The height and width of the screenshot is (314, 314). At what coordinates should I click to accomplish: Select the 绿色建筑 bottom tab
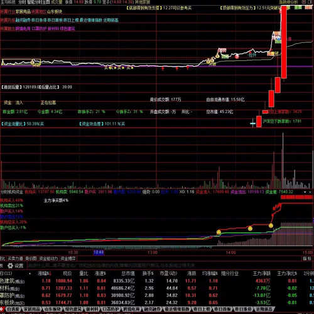(x=73, y=309)
